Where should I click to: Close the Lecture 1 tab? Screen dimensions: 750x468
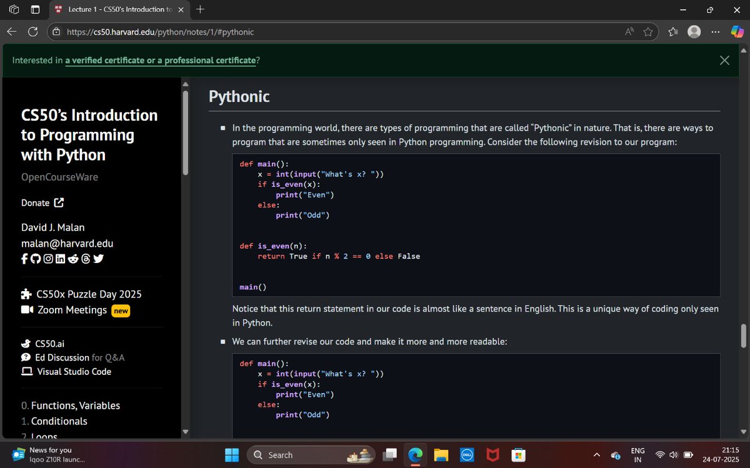(x=181, y=10)
